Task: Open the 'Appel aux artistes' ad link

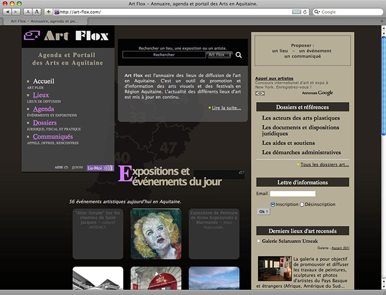Action: (274, 78)
